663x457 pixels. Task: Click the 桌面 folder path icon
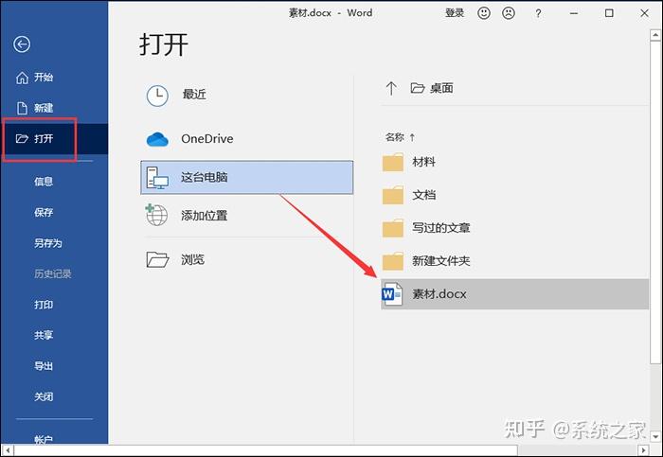pos(418,88)
